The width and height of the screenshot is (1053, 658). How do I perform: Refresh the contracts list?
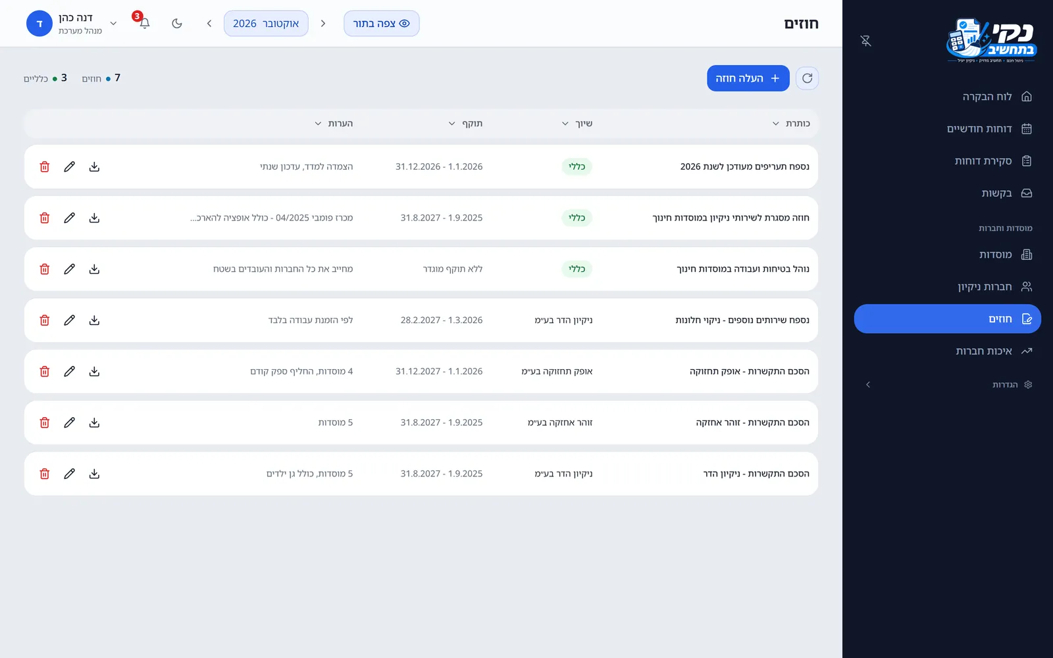pos(807,78)
